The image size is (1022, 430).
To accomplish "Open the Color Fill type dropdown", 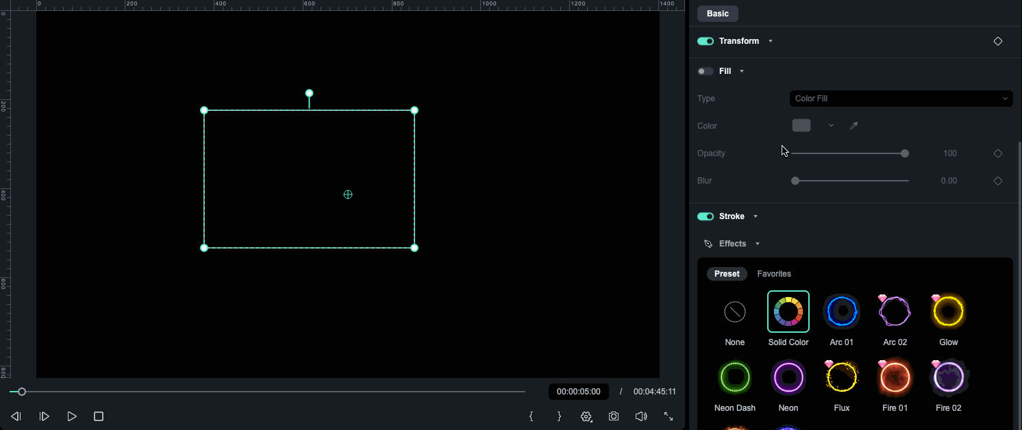I will coord(901,98).
